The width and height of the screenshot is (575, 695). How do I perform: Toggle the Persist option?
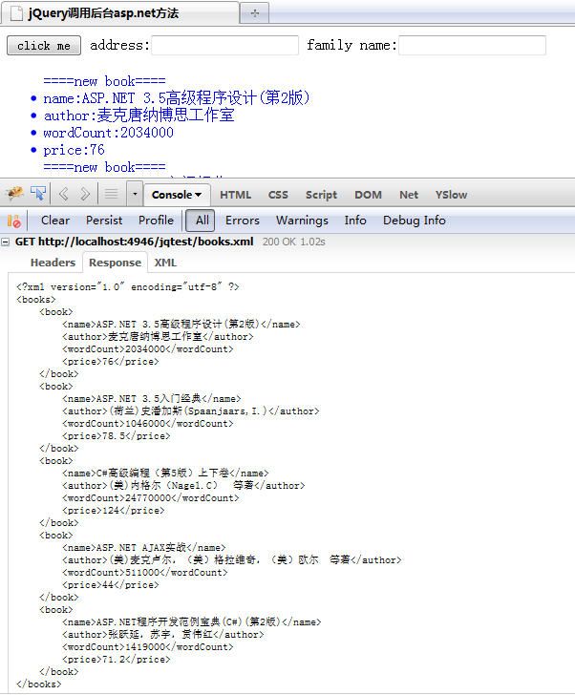[x=104, y=221]
